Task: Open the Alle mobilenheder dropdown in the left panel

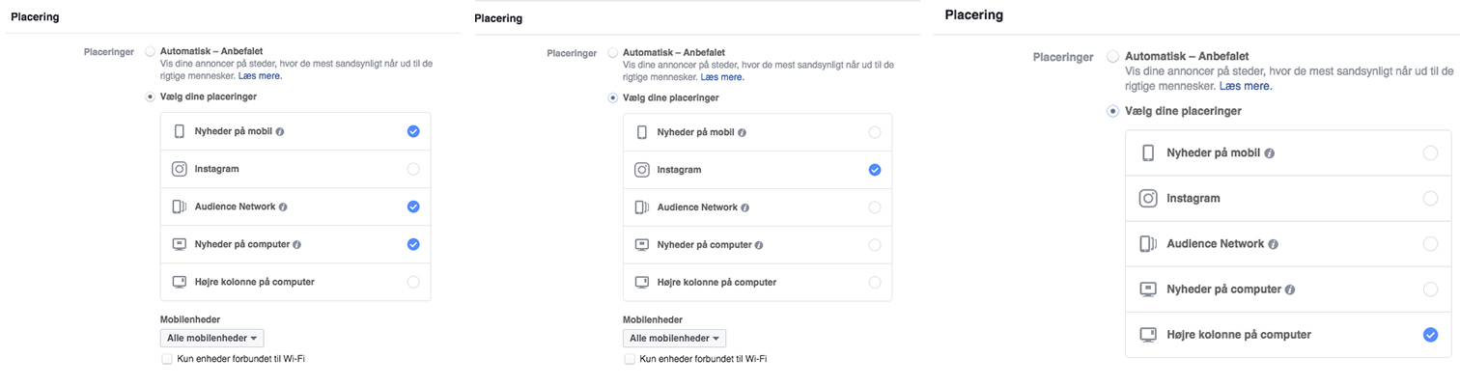Action: click(211, 338)
